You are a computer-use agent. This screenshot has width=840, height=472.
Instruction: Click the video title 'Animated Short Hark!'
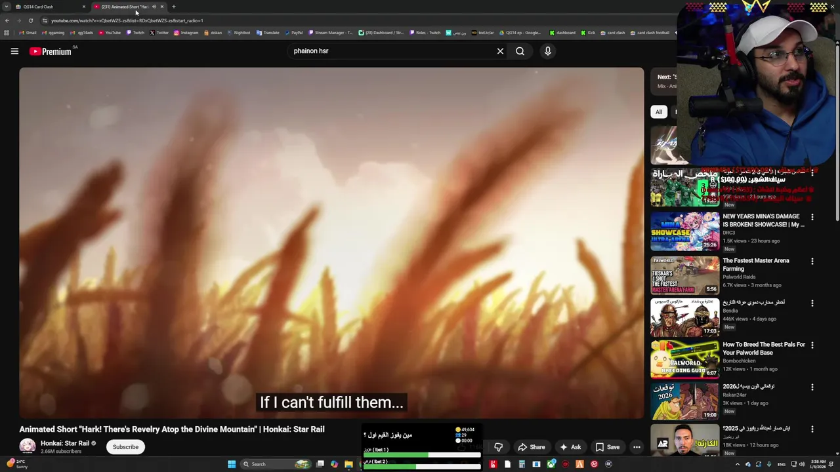pos(172,429)
